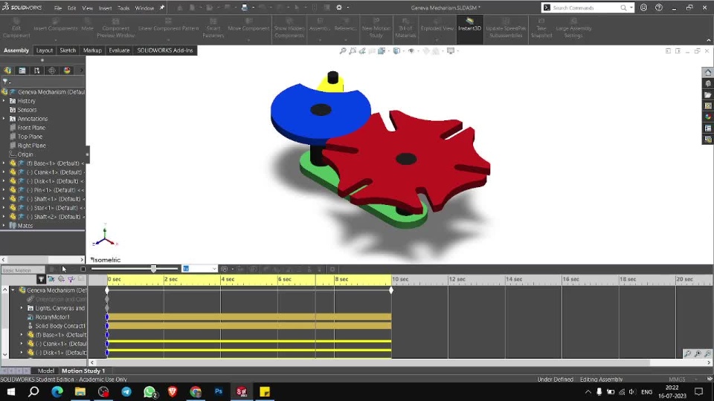
Task: Open the ConfigurationManager tab icon
Action: tap(37, 71)
